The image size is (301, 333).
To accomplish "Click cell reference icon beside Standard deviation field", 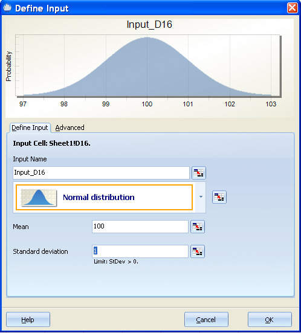I will pos(198,251).
